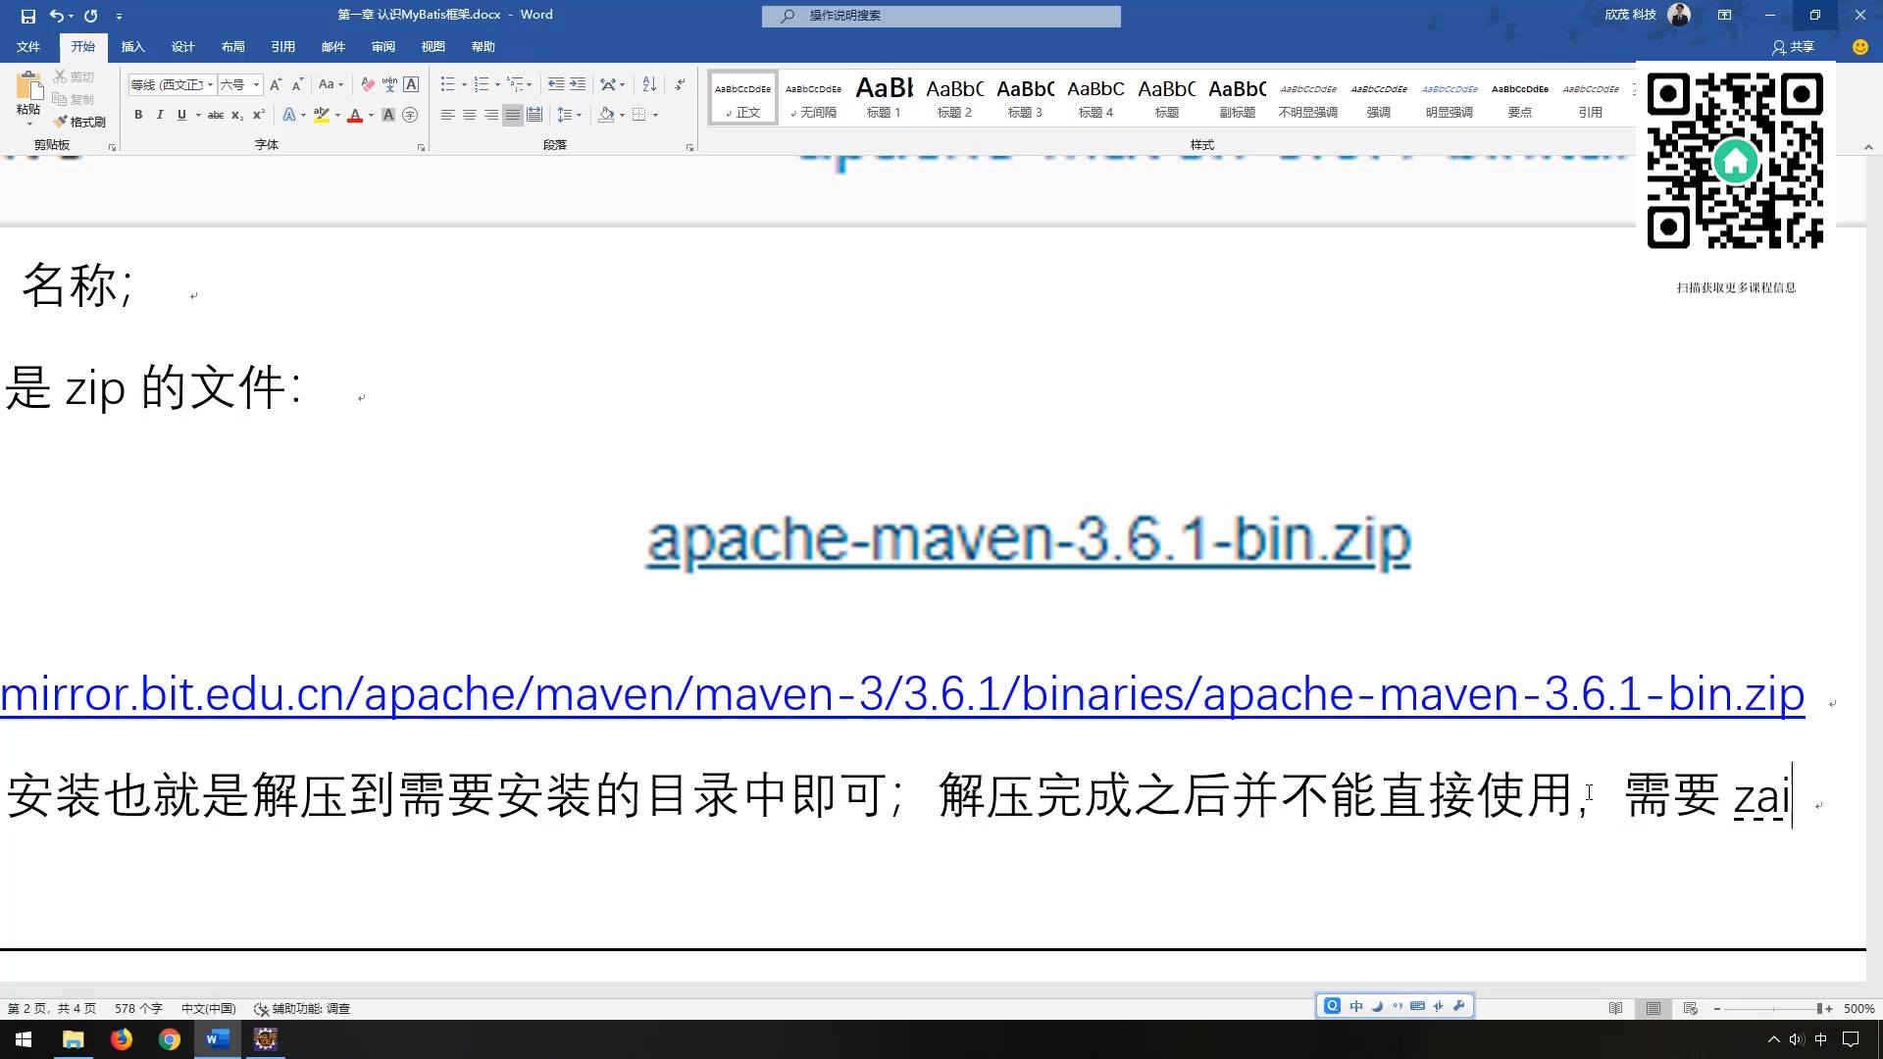Click the word count 578 个字
Viewport: 1883px width, 1059px height.
(138, 1008)
